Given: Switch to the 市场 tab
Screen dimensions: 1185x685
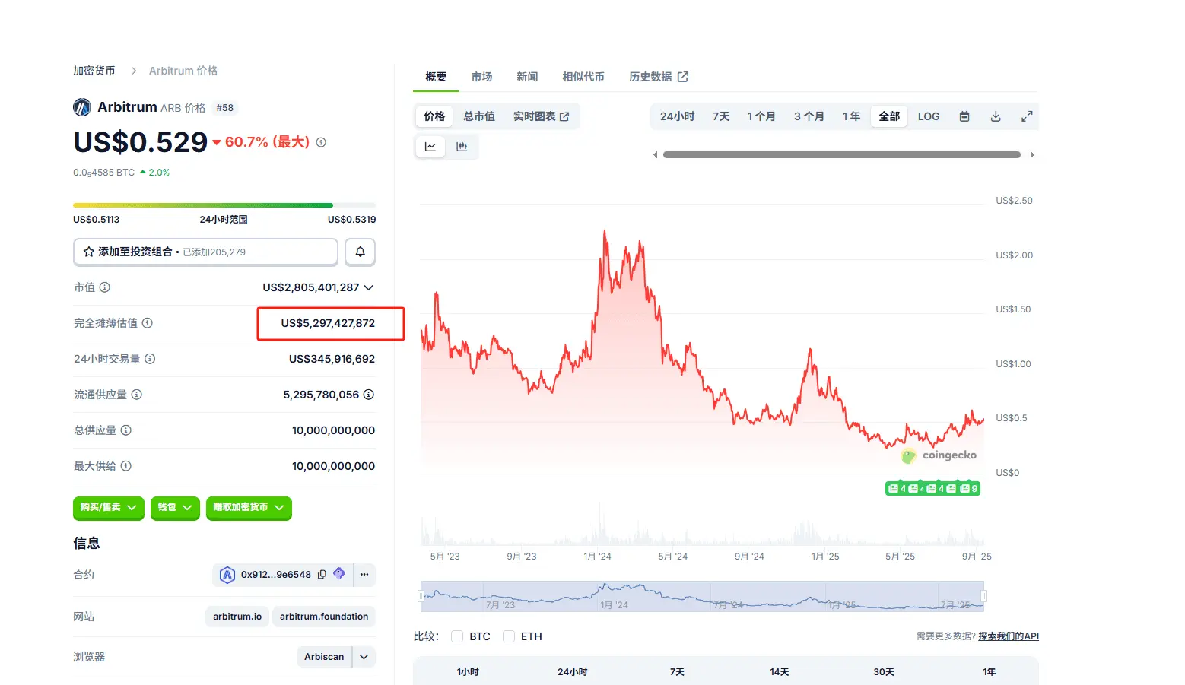Looking at the screenshot, I should [x=481, y=77].
